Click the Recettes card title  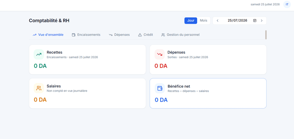55,53
